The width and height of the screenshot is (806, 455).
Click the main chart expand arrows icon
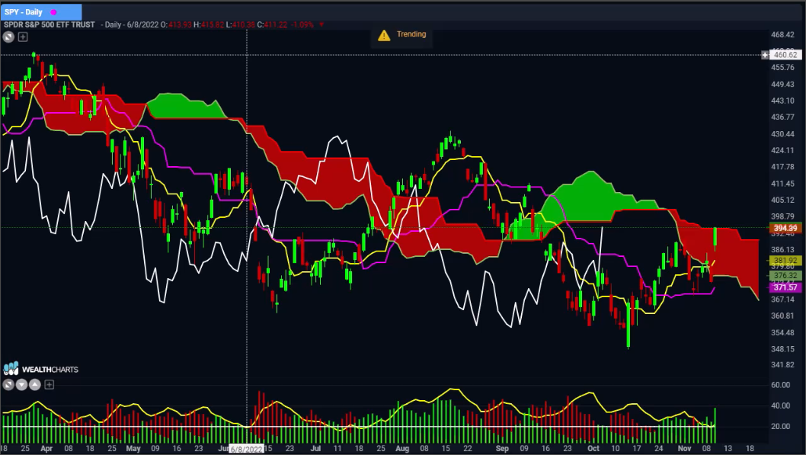coord(8,37)
